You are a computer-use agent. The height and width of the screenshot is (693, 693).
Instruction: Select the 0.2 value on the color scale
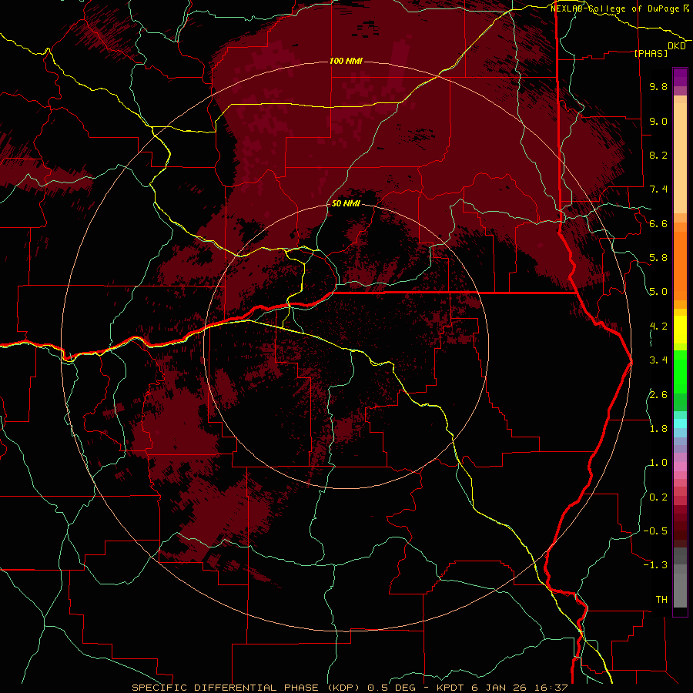658,497
